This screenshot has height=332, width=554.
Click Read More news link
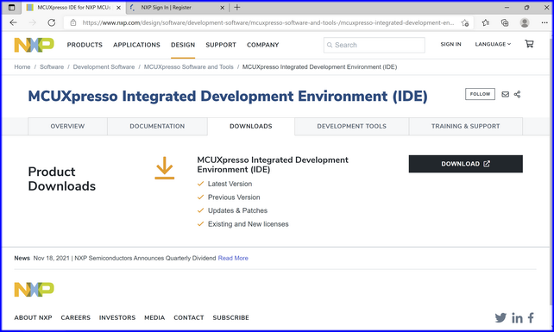point(233,258)
